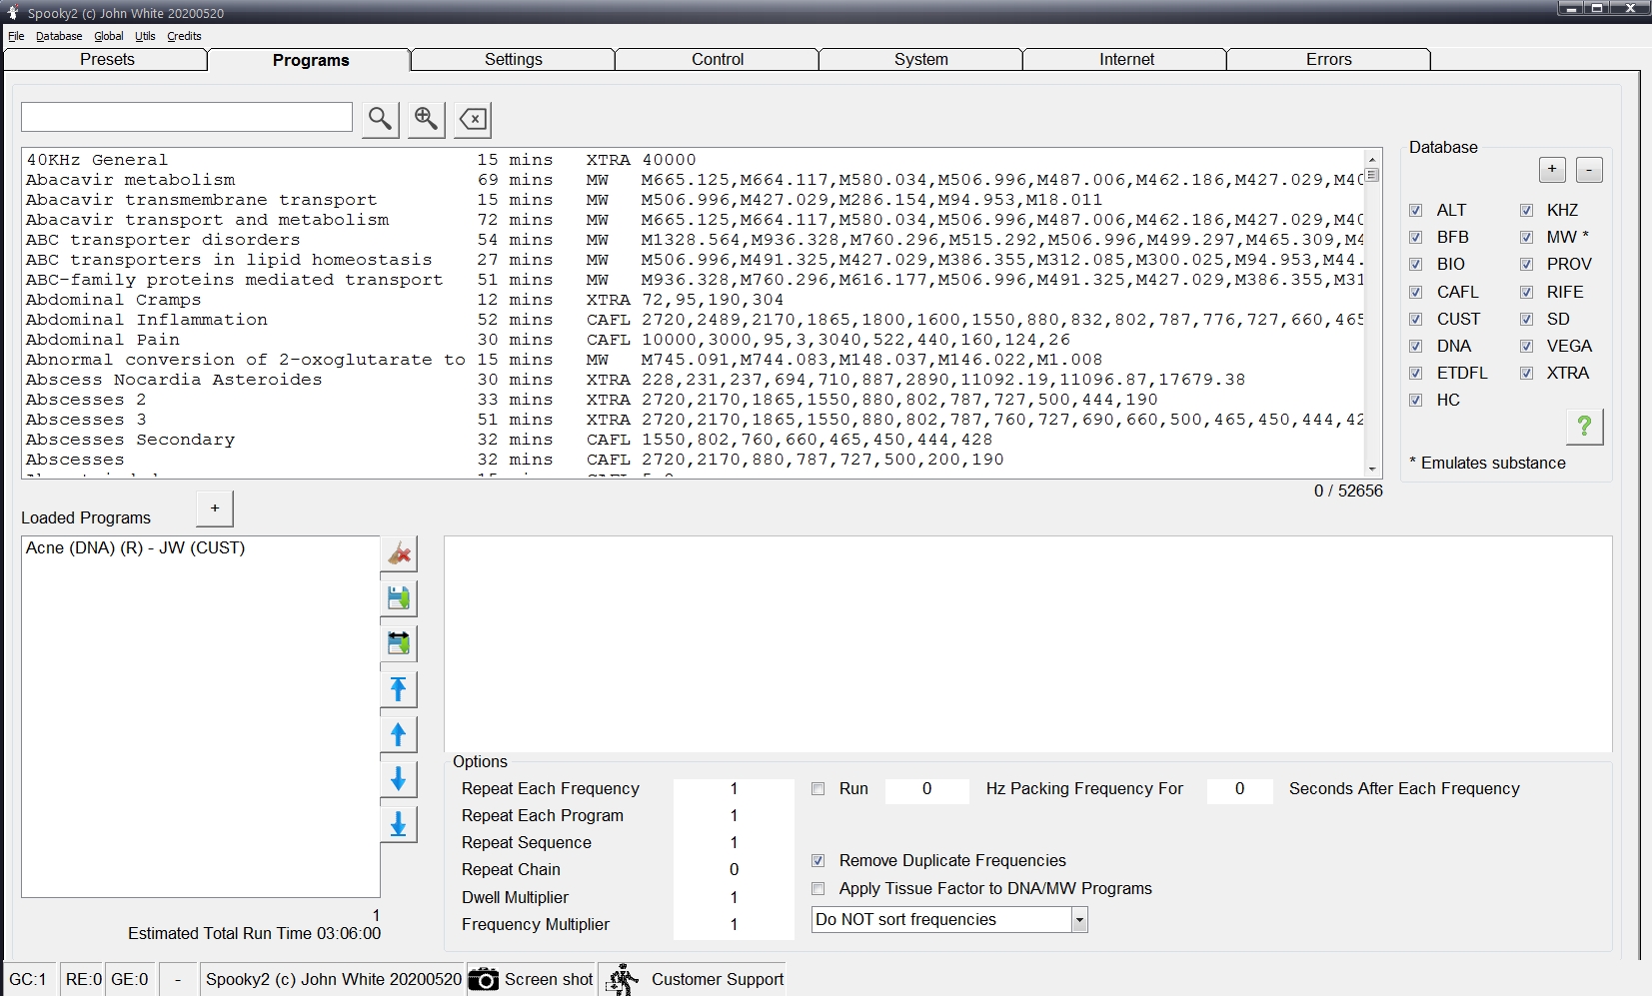Image resolution: width=1652 pixels, height=996 pixels.
Task: Uncheck the CUST database checkbox
Action: (x=1415, y=319)
